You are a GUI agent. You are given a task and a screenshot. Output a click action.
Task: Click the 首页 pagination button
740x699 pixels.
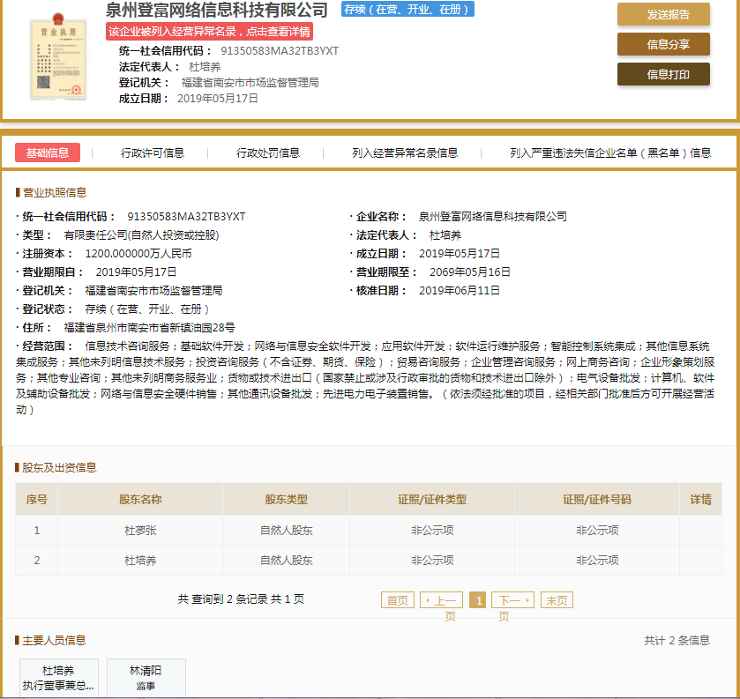(x=397, y=599)
